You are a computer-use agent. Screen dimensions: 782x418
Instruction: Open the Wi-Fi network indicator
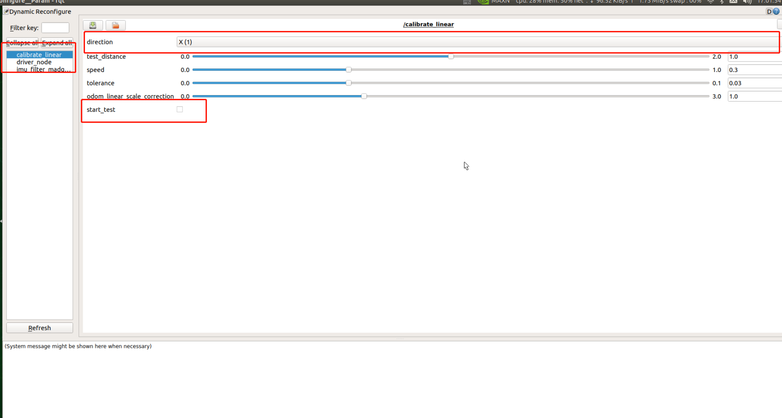710,2
